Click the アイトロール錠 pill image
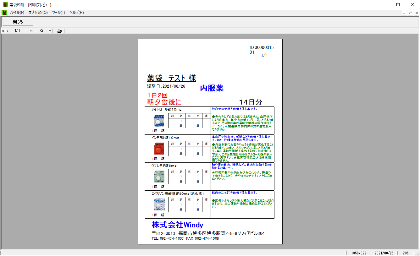The width and height of the screenshot is (420, 256). (159, 121)
